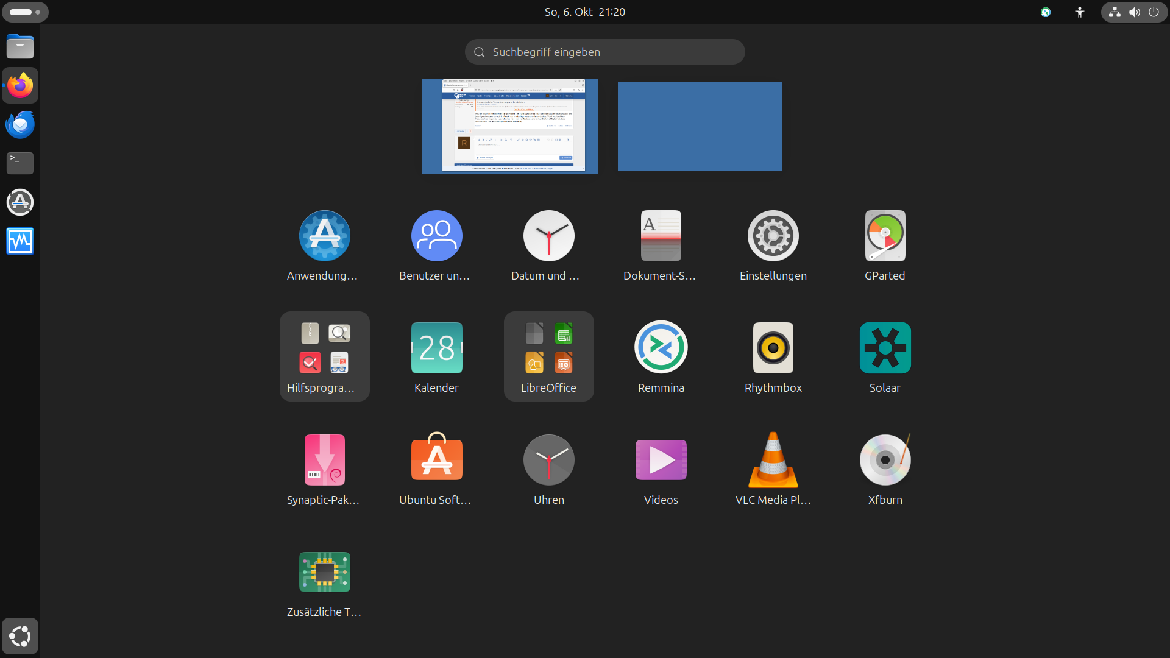
Task: Start Rhythmbox music player
Action: (x=773, y=348)
